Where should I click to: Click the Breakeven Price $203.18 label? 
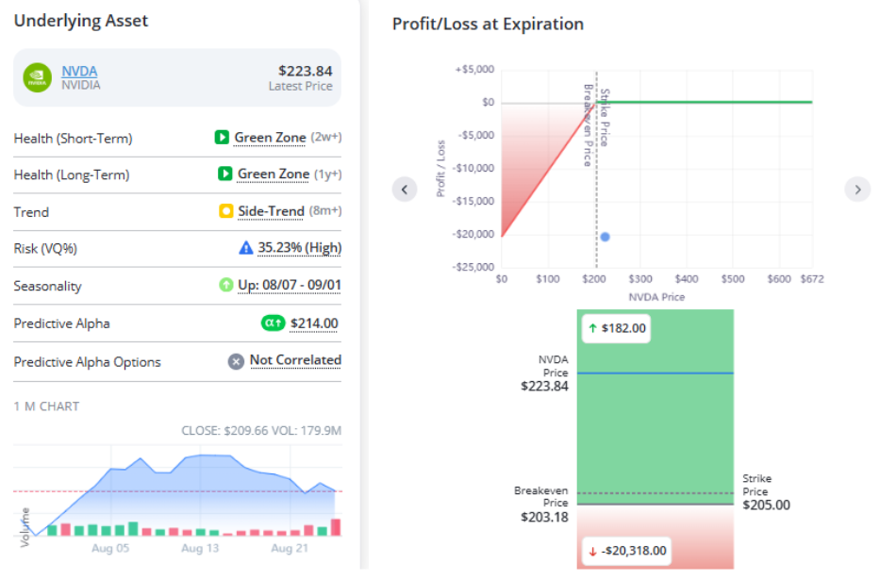point(541,505)
